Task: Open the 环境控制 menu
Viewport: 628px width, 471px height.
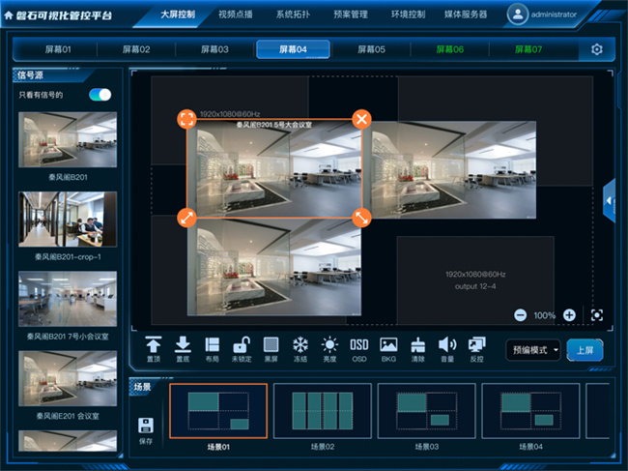Action: coord(408,15)
